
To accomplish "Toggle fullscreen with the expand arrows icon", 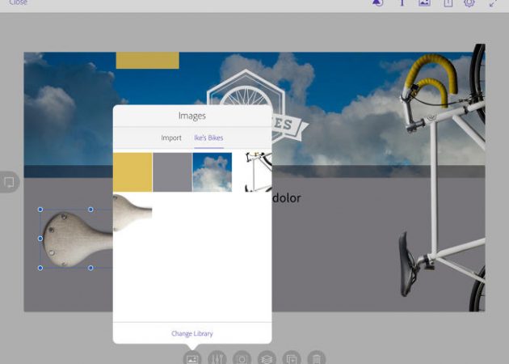I will [x=493, y=3].
